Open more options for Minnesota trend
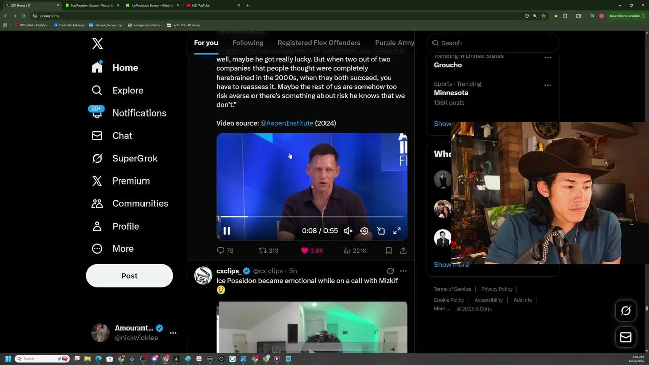649x365 pixels. (547, 85)
